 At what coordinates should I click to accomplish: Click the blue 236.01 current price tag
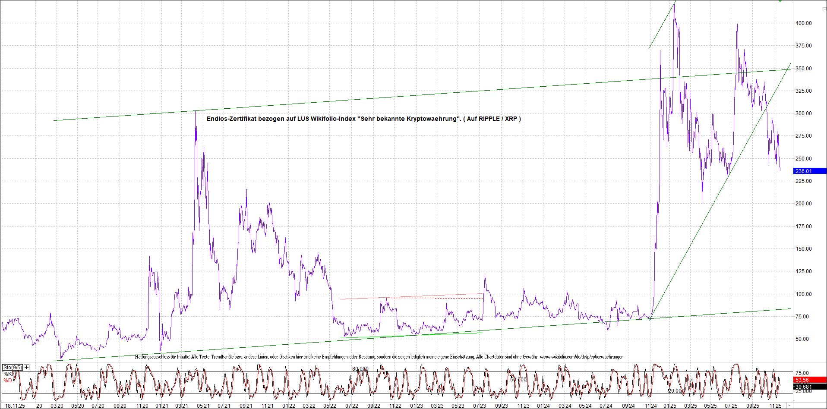coord(809,171)
